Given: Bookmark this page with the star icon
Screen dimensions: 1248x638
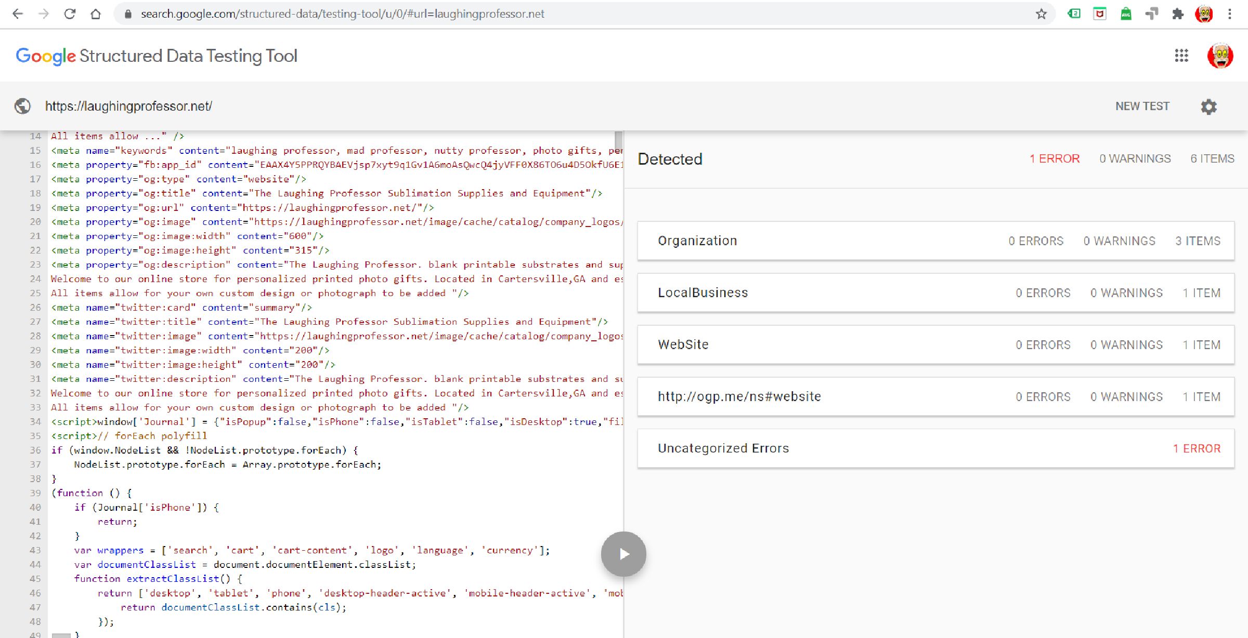Looking at the screenshot, I should (x=1041, y=14).
